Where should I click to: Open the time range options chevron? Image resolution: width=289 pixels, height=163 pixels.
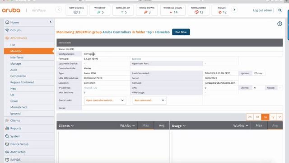tap(280, 117)
